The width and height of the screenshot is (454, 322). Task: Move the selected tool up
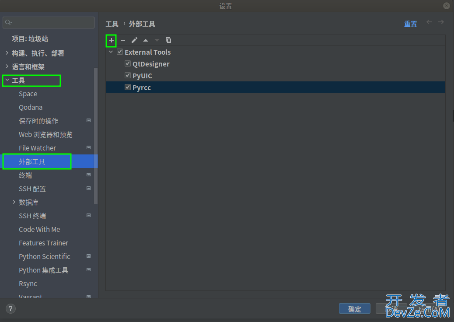click(x=146, y=41)
